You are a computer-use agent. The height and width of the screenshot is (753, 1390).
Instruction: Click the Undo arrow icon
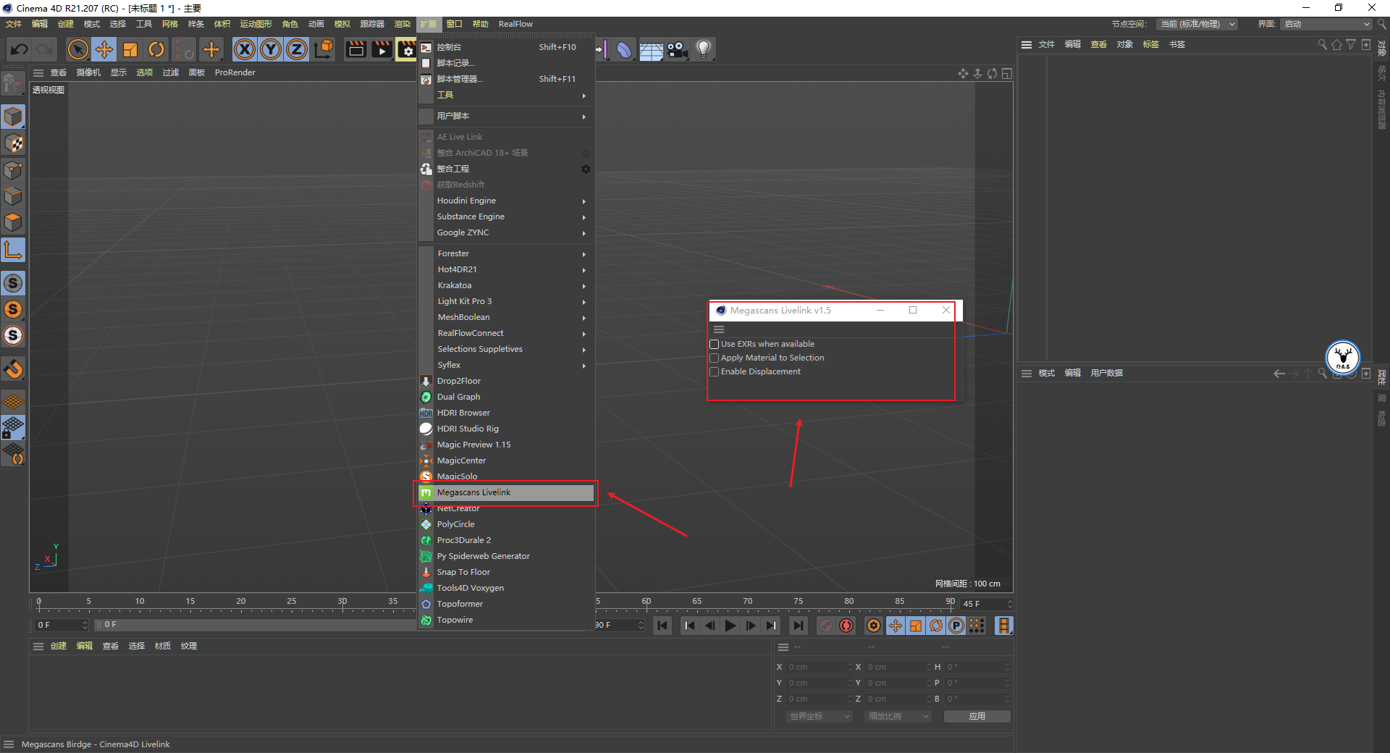pos(20,49)
